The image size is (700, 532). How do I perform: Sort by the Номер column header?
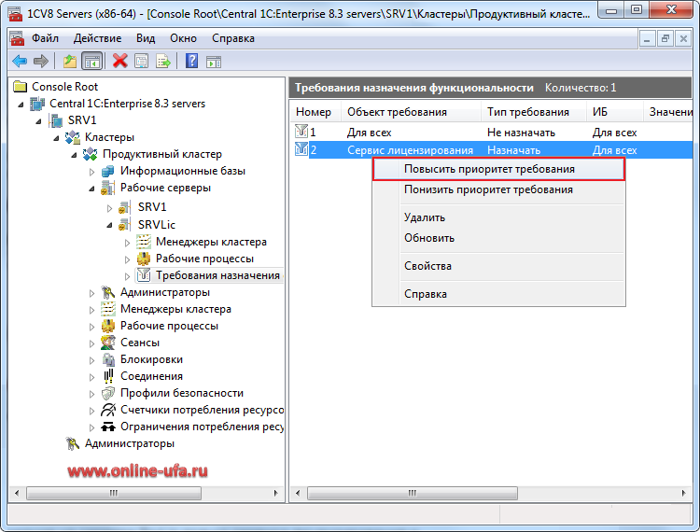(315, 112)
